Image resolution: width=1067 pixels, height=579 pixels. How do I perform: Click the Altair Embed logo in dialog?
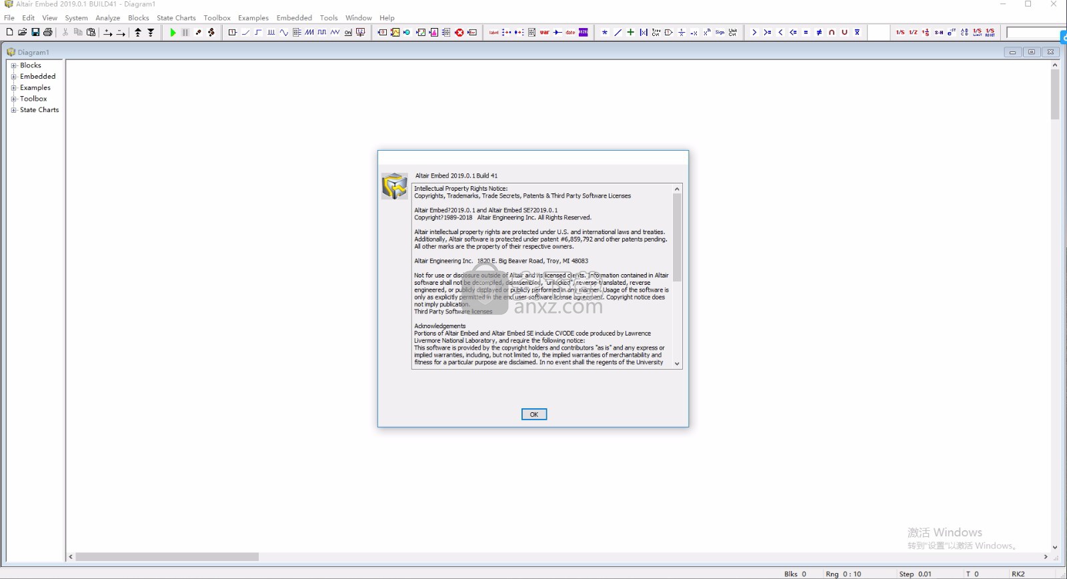pyautogui.click(x=394, y=186)
